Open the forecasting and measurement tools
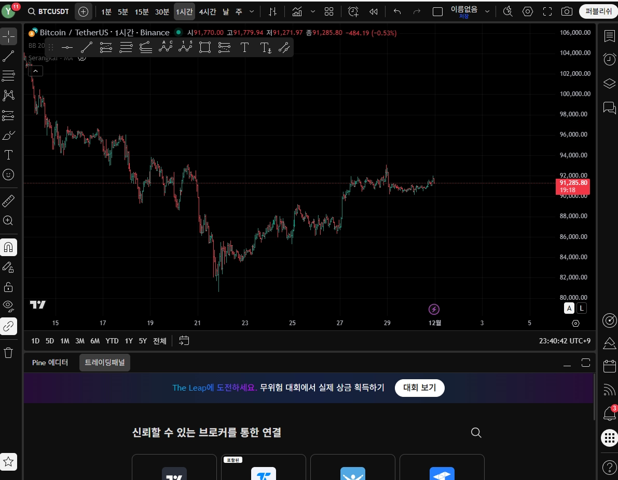The width and height of the screenshot is (618, 480). (x=9, y=115)
